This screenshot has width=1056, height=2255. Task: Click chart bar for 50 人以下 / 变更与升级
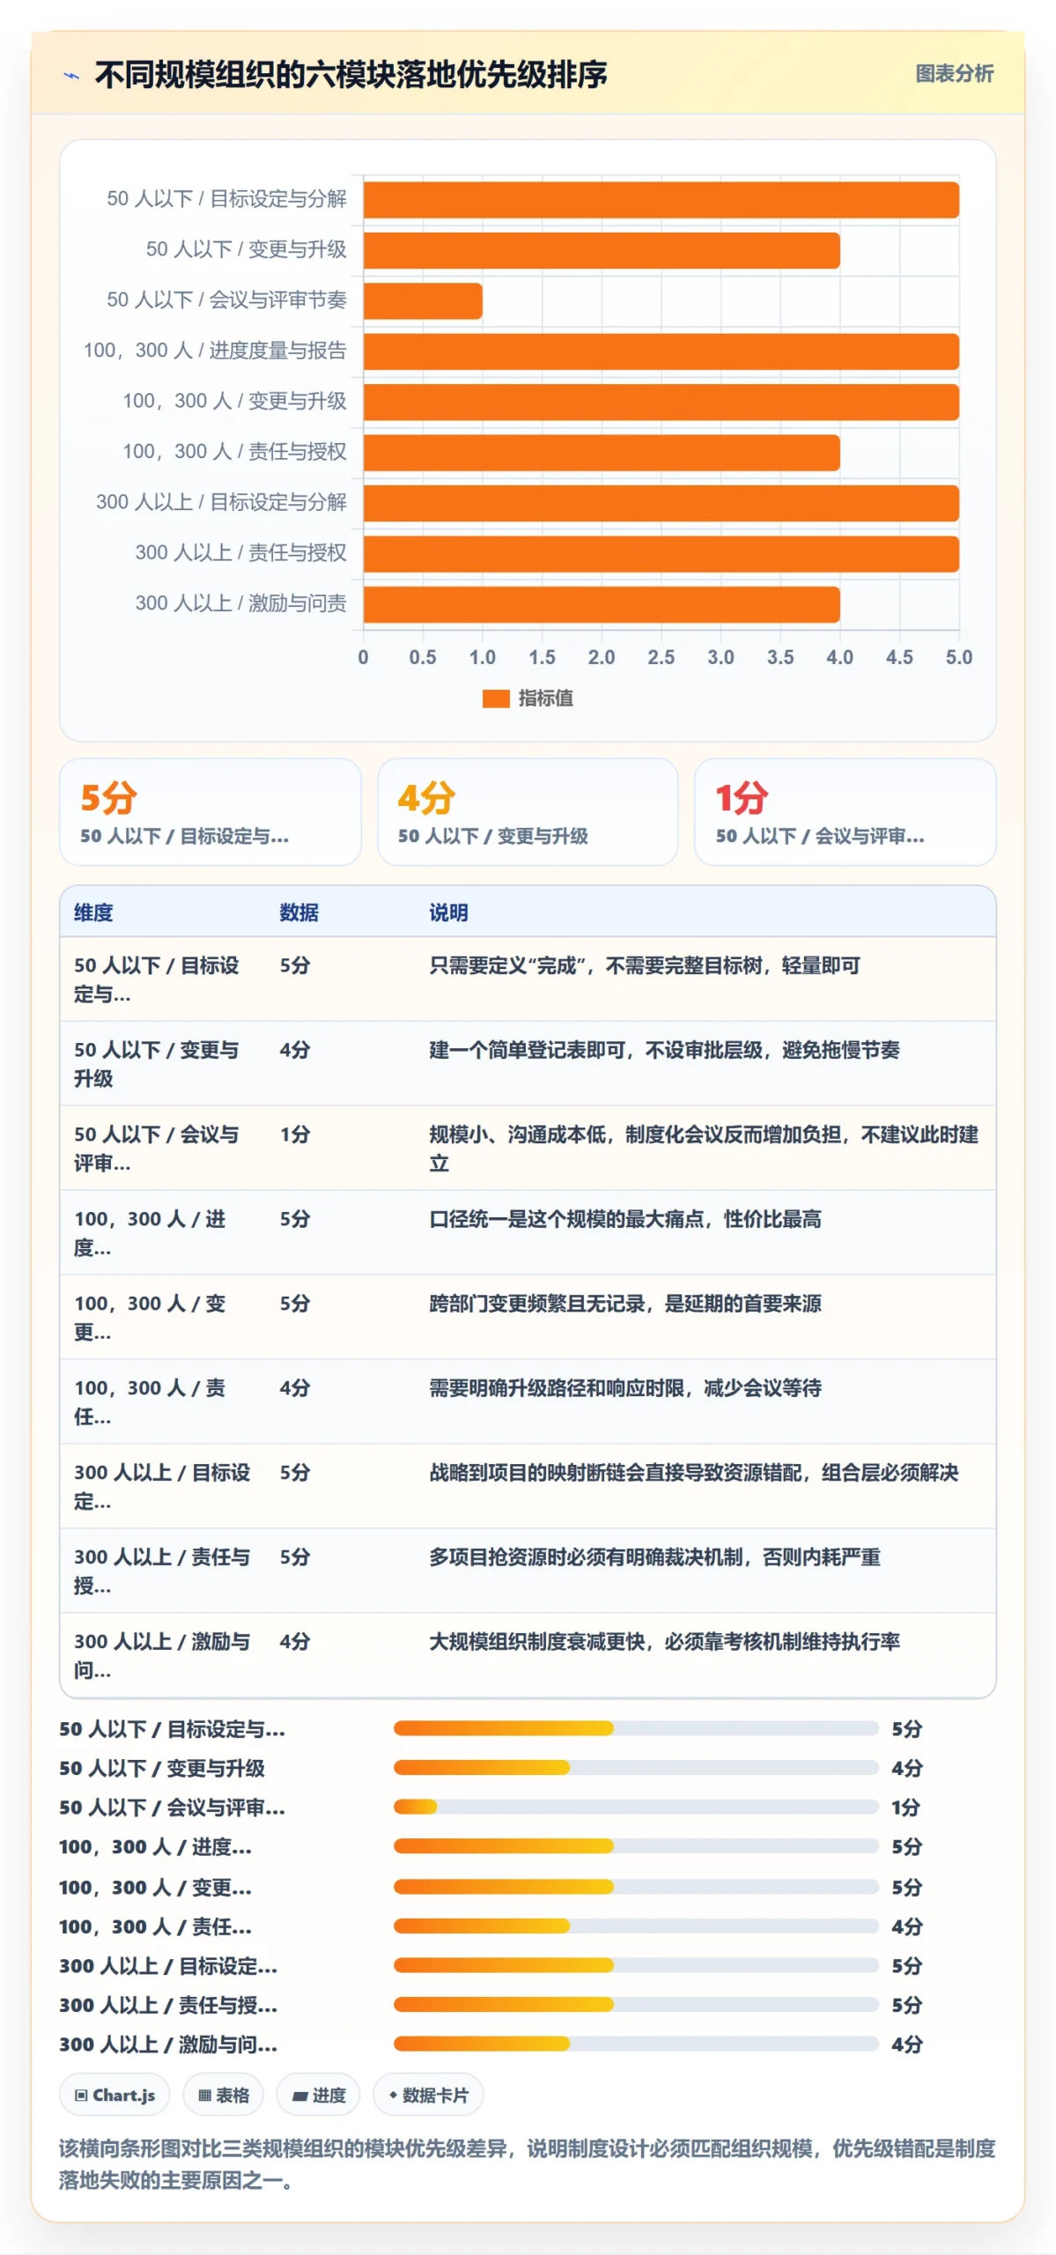pyautogui.click(x=602, y=250)
